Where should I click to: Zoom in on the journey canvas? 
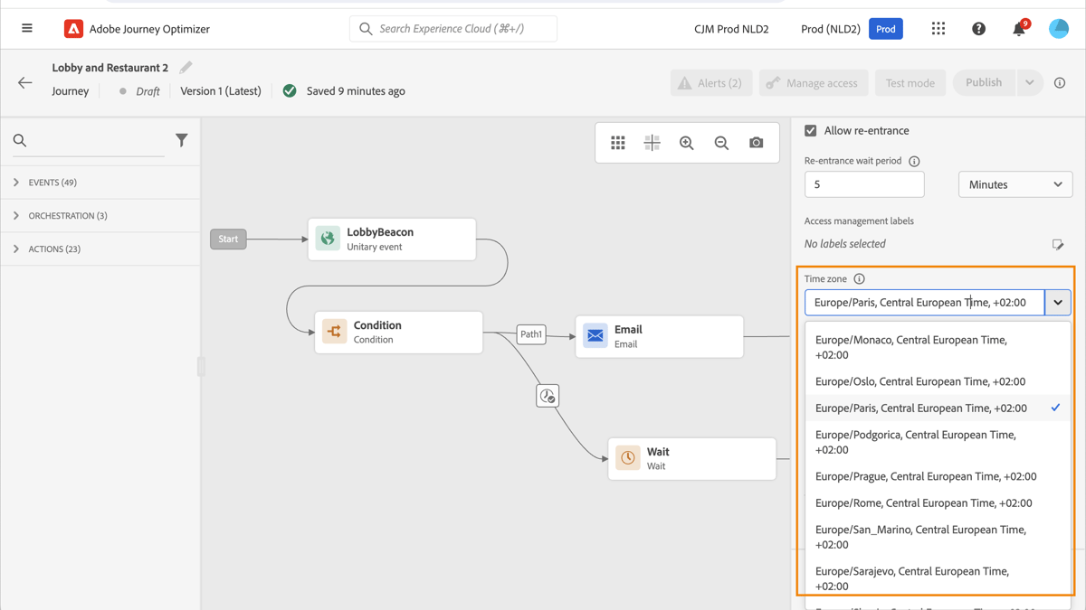tap(686, 142)
